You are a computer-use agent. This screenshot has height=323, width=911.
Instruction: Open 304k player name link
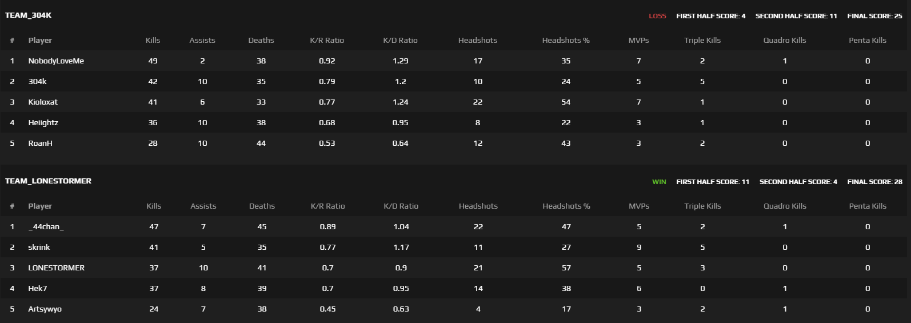pos(37,82)
